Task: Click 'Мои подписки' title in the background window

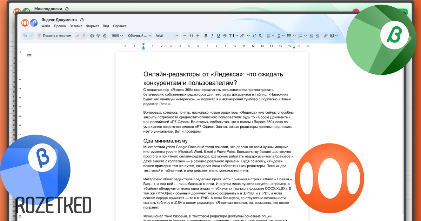Action: (49, 8)
